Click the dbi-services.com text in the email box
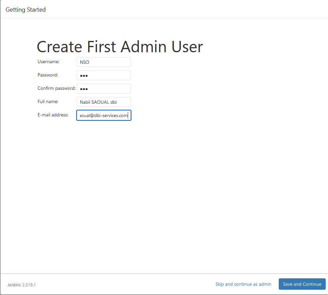The width and height of the screenshot is (328, 295). (111, 115)
